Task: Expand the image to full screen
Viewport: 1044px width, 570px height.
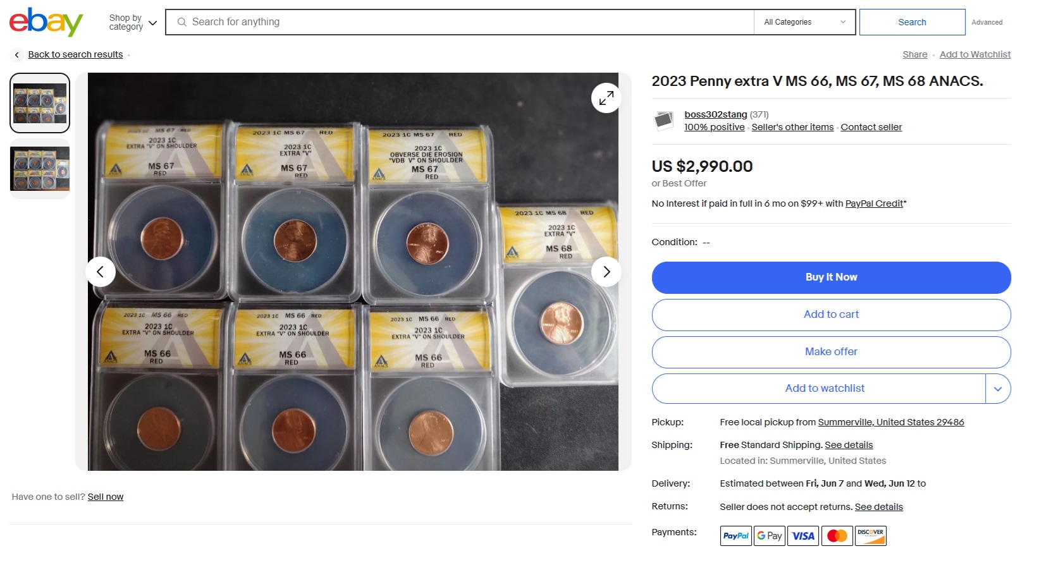Action: click(x=606, y=98)
